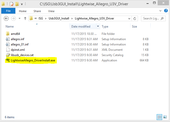
Task: Sort by the Size column header
Action: click(x=134, y=27)
